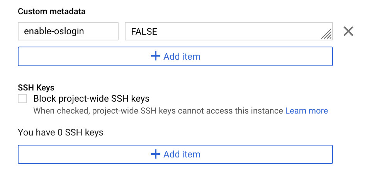Enable the Block project-wide SSH keys checkbox

click(23, 99)
